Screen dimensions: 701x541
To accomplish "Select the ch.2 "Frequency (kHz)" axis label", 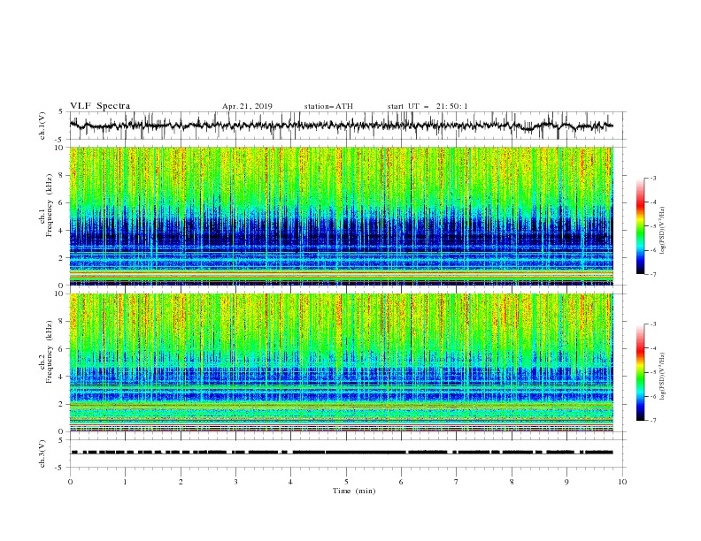I will 50,351.
